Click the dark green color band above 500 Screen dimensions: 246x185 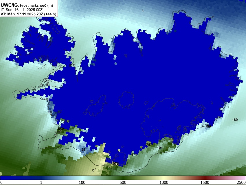(123, 178)
